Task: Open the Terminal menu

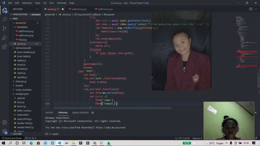Action: pos(61,3)
